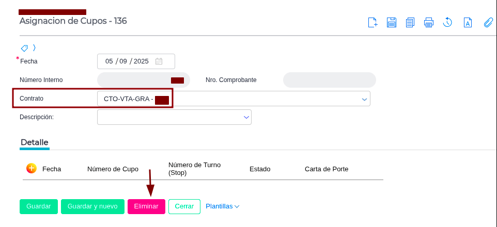The height and width of the screenshot is (227, 497).
Task: Open the history clock icon
Action: (447, 23)
